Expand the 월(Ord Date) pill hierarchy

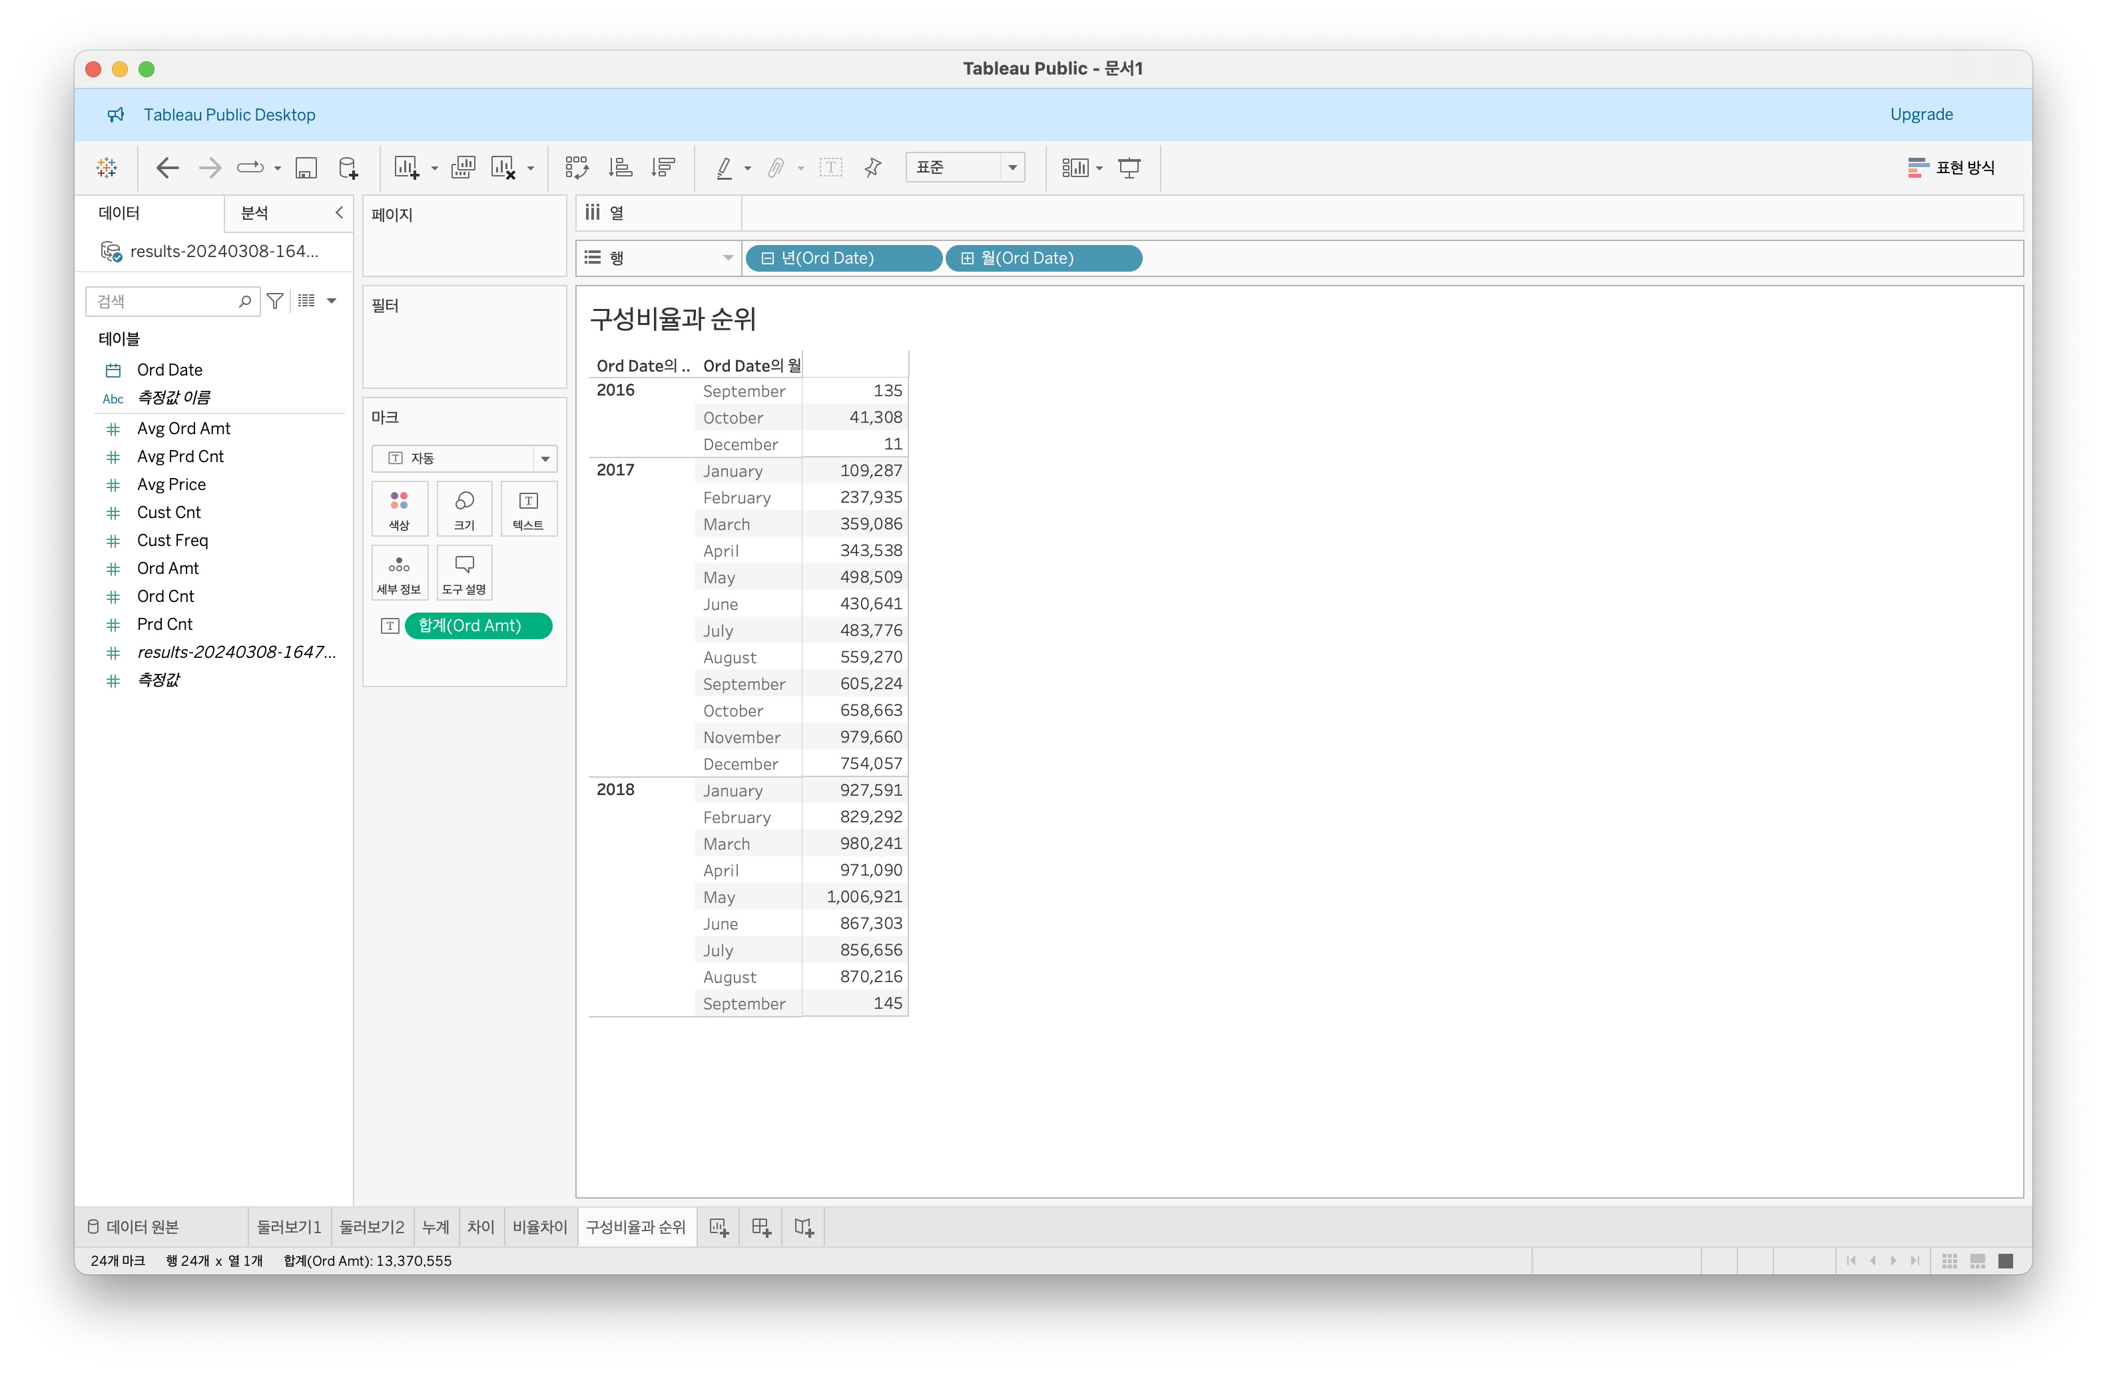point(968,258)
